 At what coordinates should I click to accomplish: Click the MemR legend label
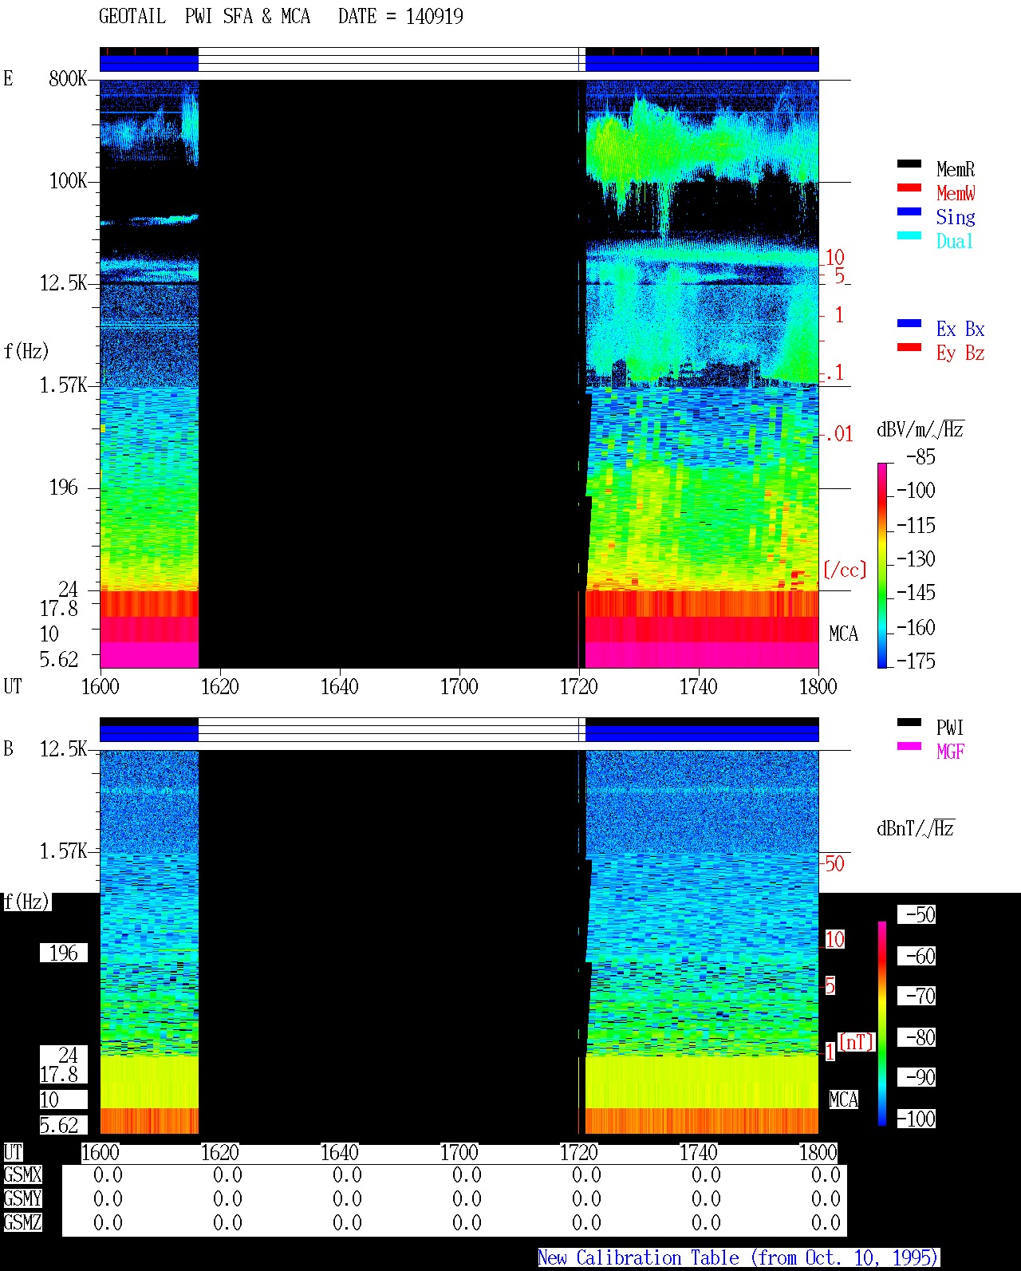tap(956, 169)
